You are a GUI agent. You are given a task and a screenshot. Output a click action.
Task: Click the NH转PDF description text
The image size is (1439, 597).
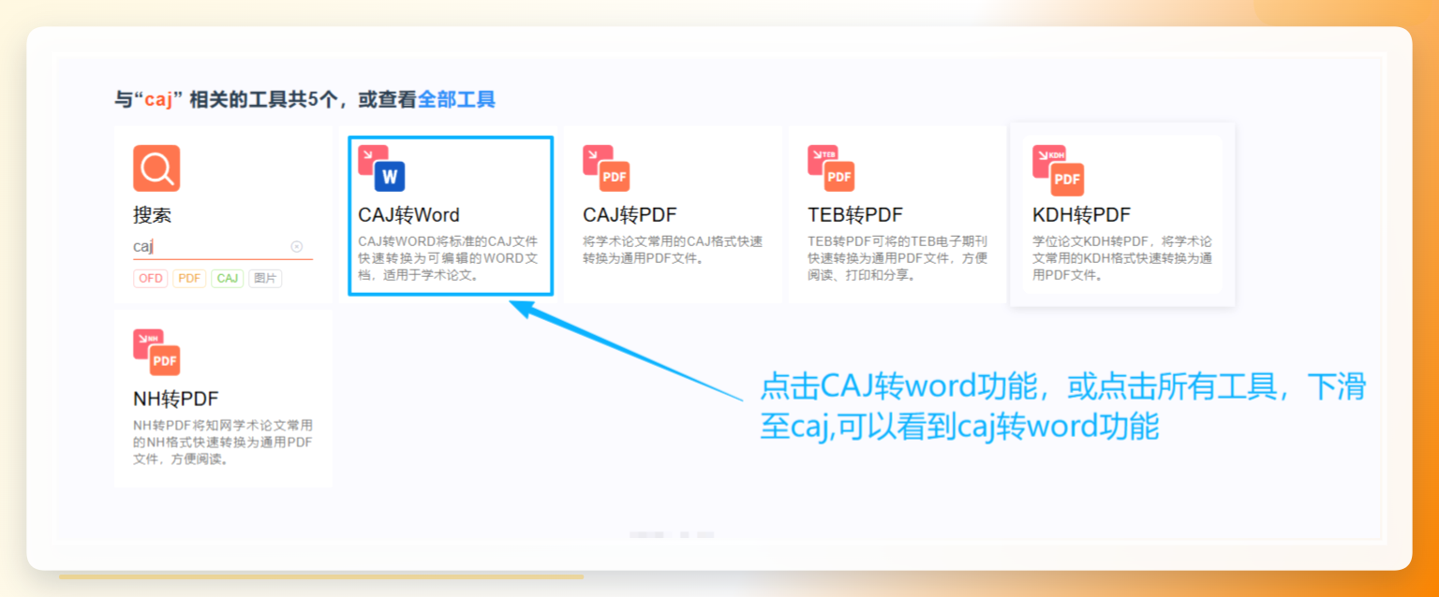click(x=223, y=442)
